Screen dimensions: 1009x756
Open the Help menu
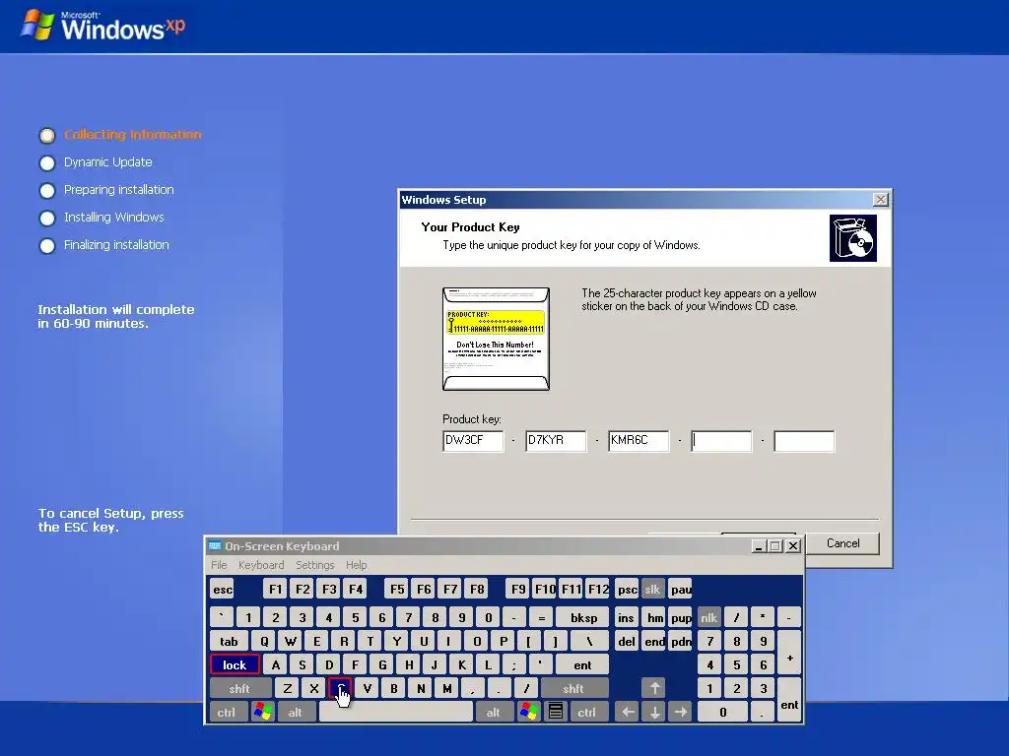[x=356, y=564]
